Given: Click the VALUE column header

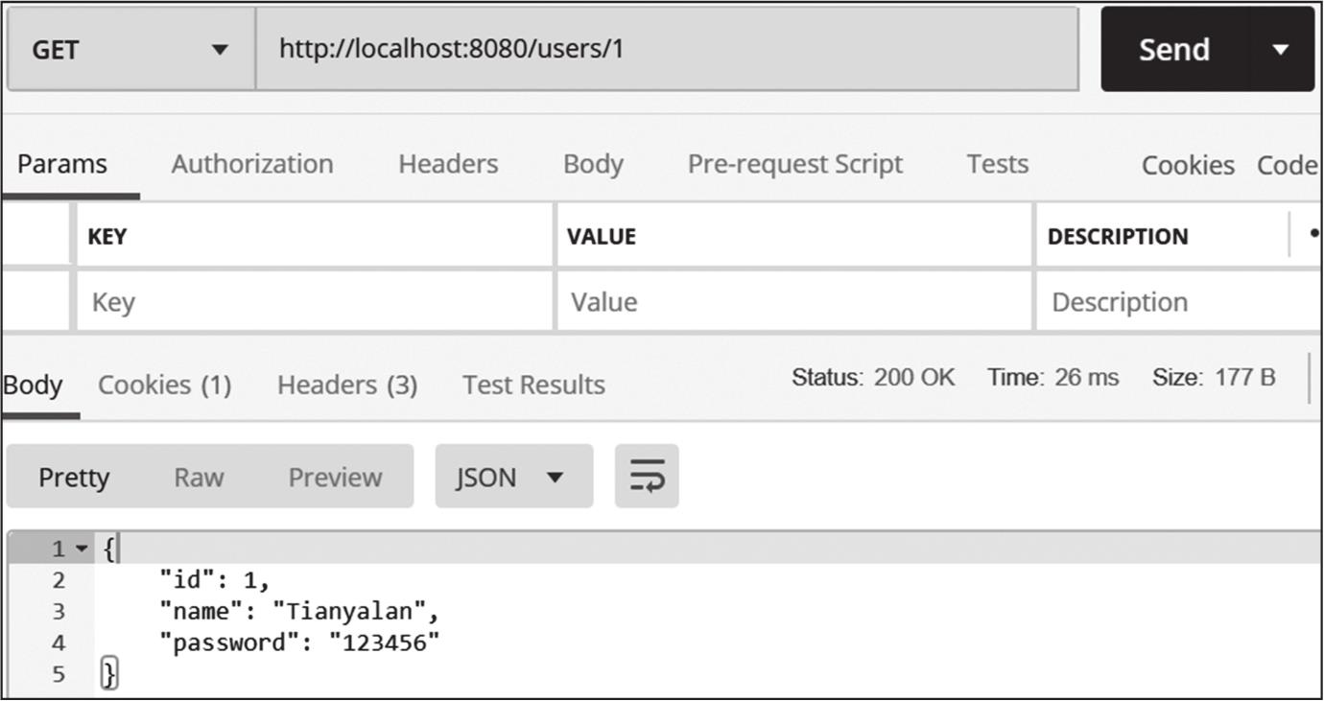Looking at the screenshot, I should (x=602, y=236).
